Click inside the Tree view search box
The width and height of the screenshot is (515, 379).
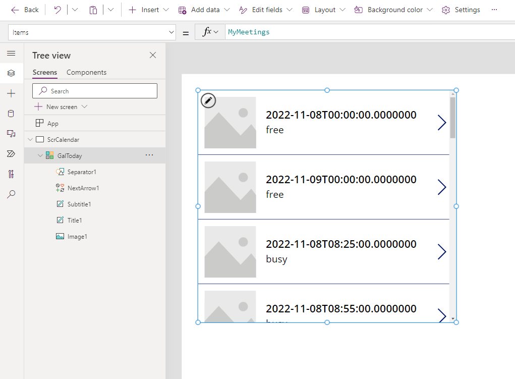tap(94, 91)
